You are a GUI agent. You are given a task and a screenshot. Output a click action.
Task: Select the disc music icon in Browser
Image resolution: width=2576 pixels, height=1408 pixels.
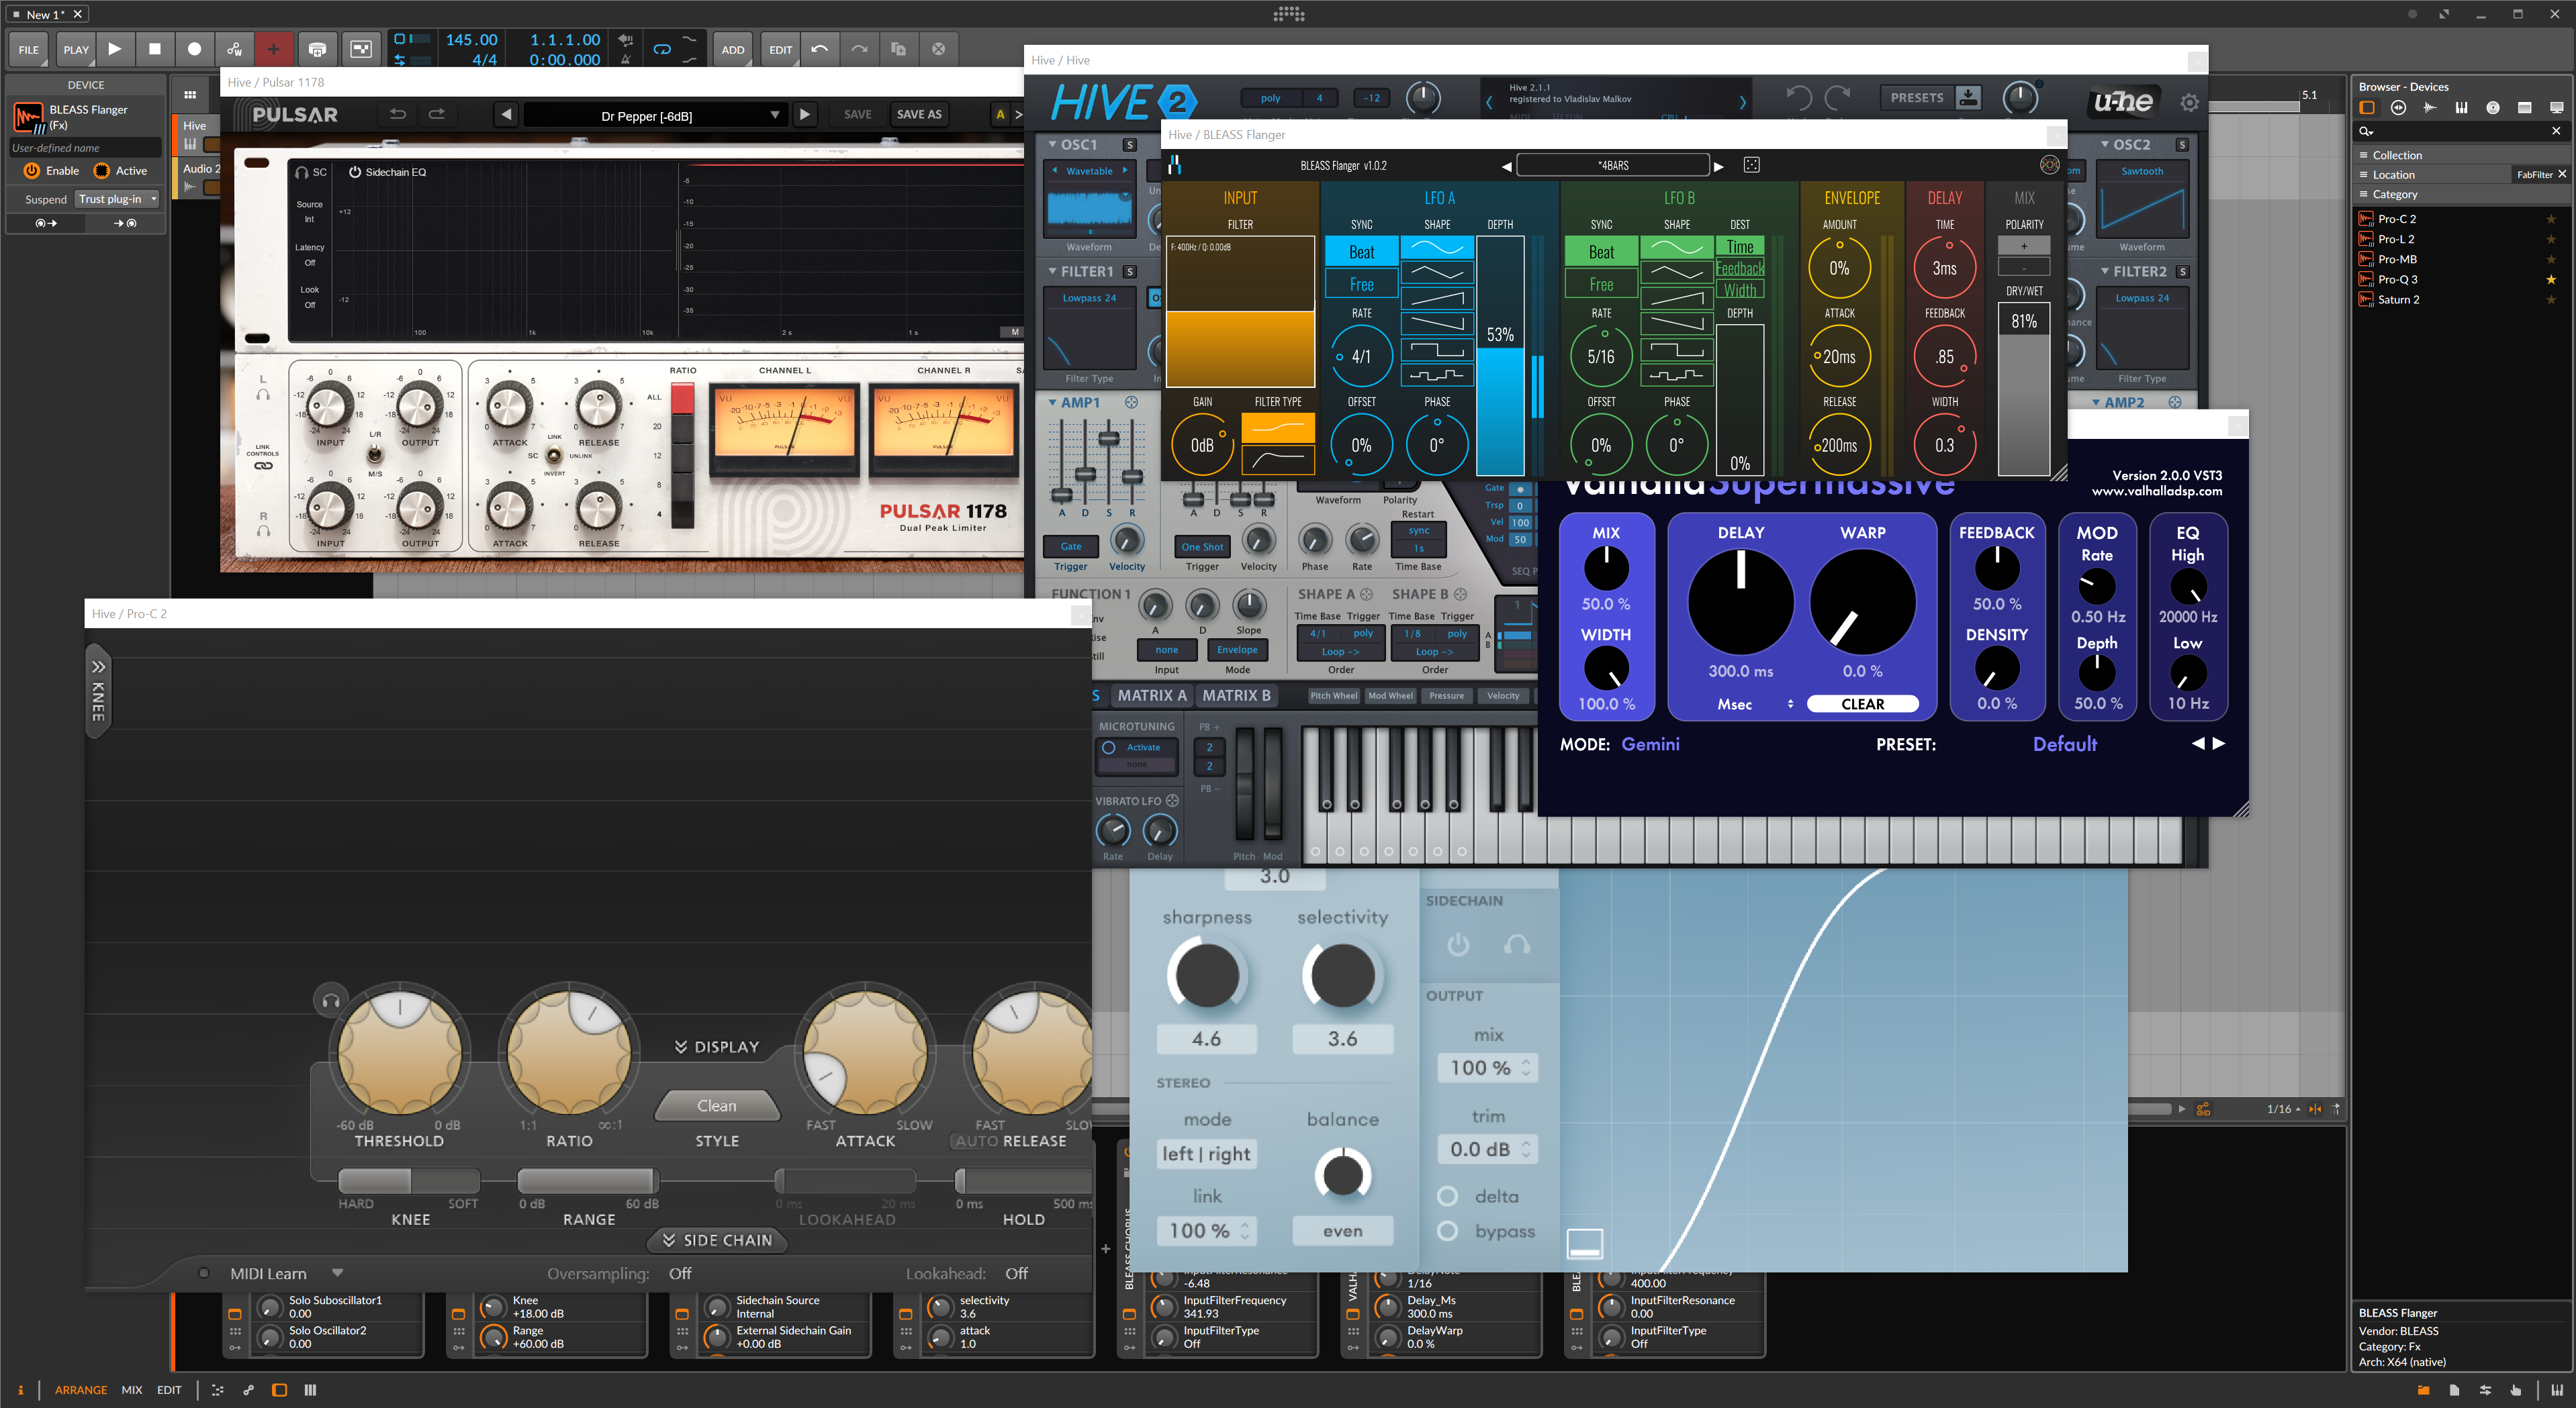[x=2493, y=108]
